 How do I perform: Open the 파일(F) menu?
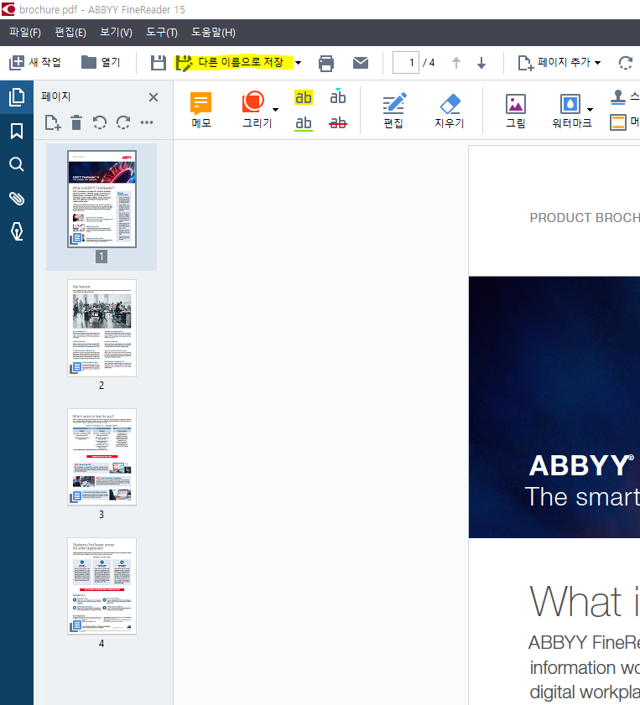tap(25, 33)
